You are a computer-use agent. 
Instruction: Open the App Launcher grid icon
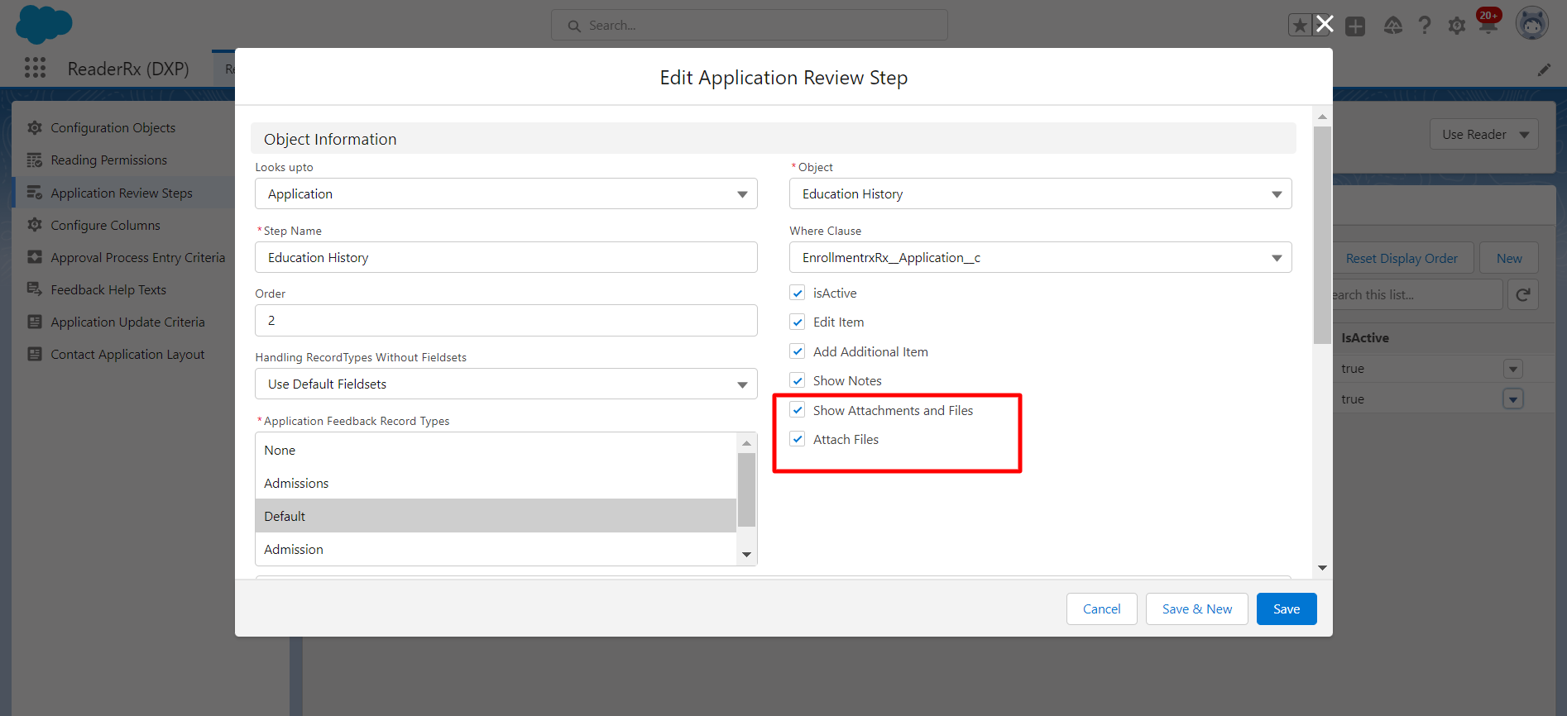pos(35,68)
